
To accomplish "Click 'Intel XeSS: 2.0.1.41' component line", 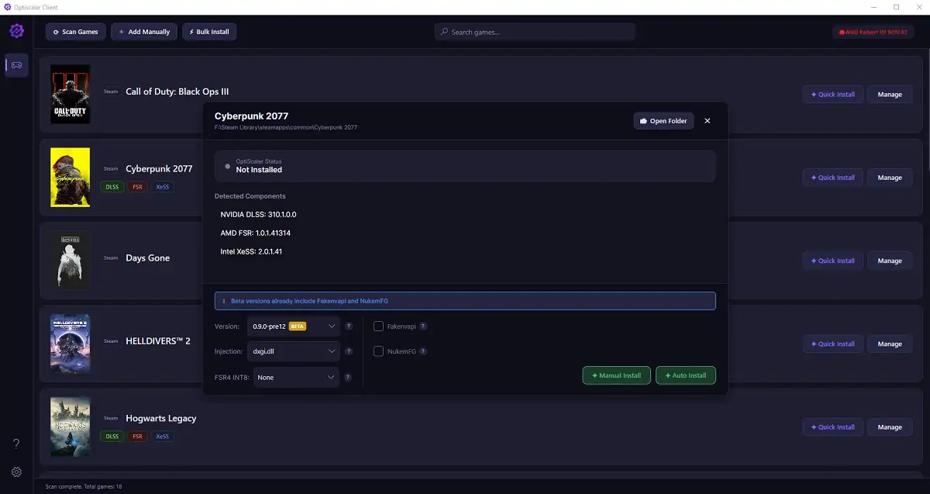I will (x=251, y=251).
